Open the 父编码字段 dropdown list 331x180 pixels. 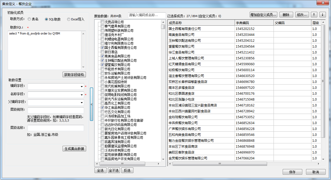click(82, 103)
